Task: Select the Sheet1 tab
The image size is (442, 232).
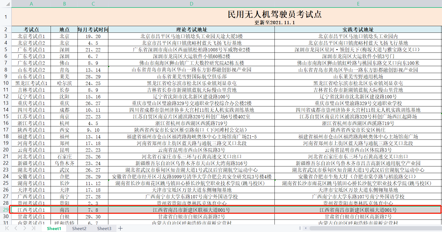Action: point(54,228)
